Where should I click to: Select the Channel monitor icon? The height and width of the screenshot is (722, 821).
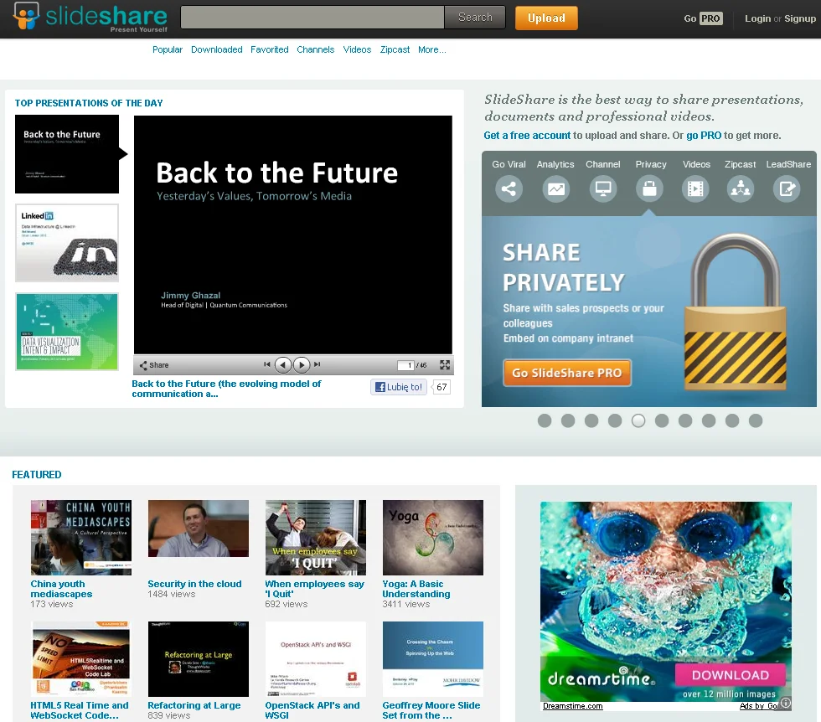click(x=602, y=188)
